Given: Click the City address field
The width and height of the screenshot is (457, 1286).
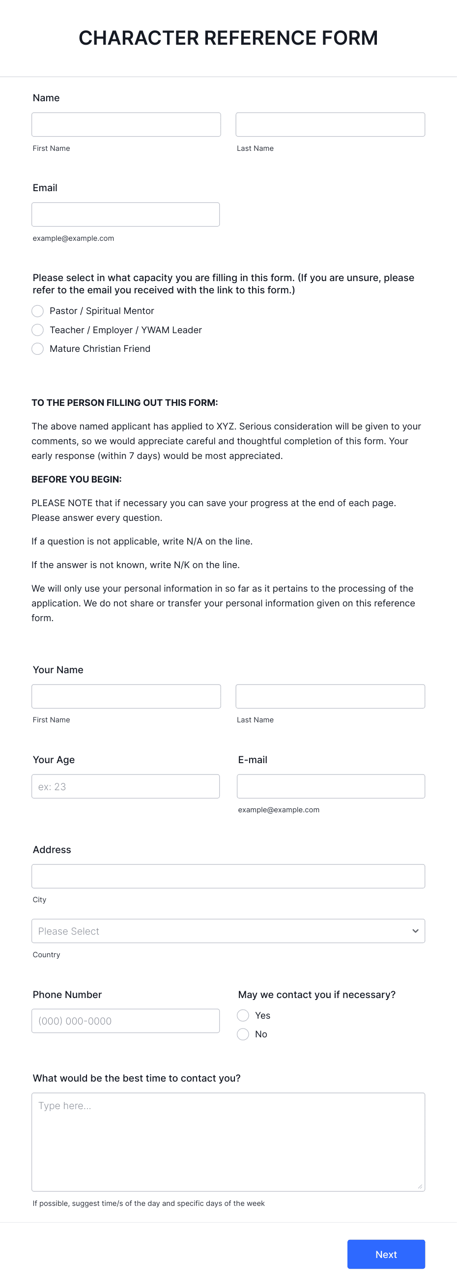Looking at the screenshot, I should coord(228,876).
